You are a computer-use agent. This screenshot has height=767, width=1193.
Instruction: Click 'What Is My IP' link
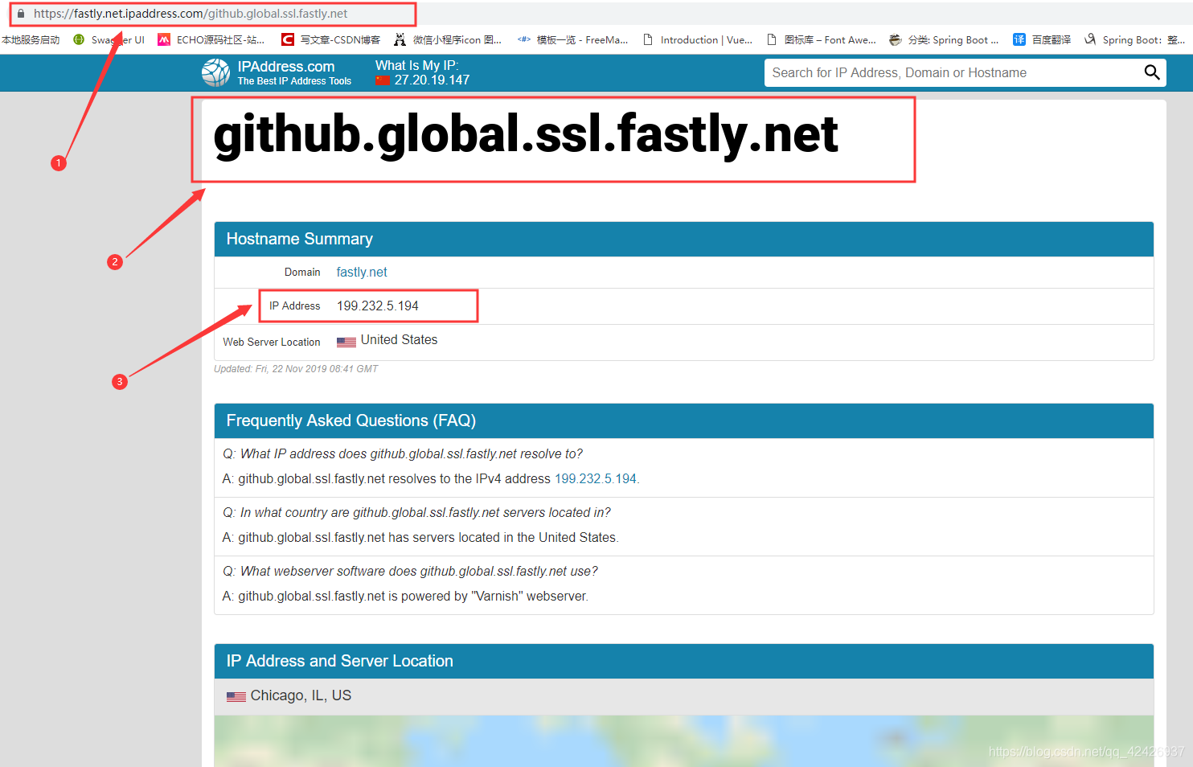pos(416,66)
